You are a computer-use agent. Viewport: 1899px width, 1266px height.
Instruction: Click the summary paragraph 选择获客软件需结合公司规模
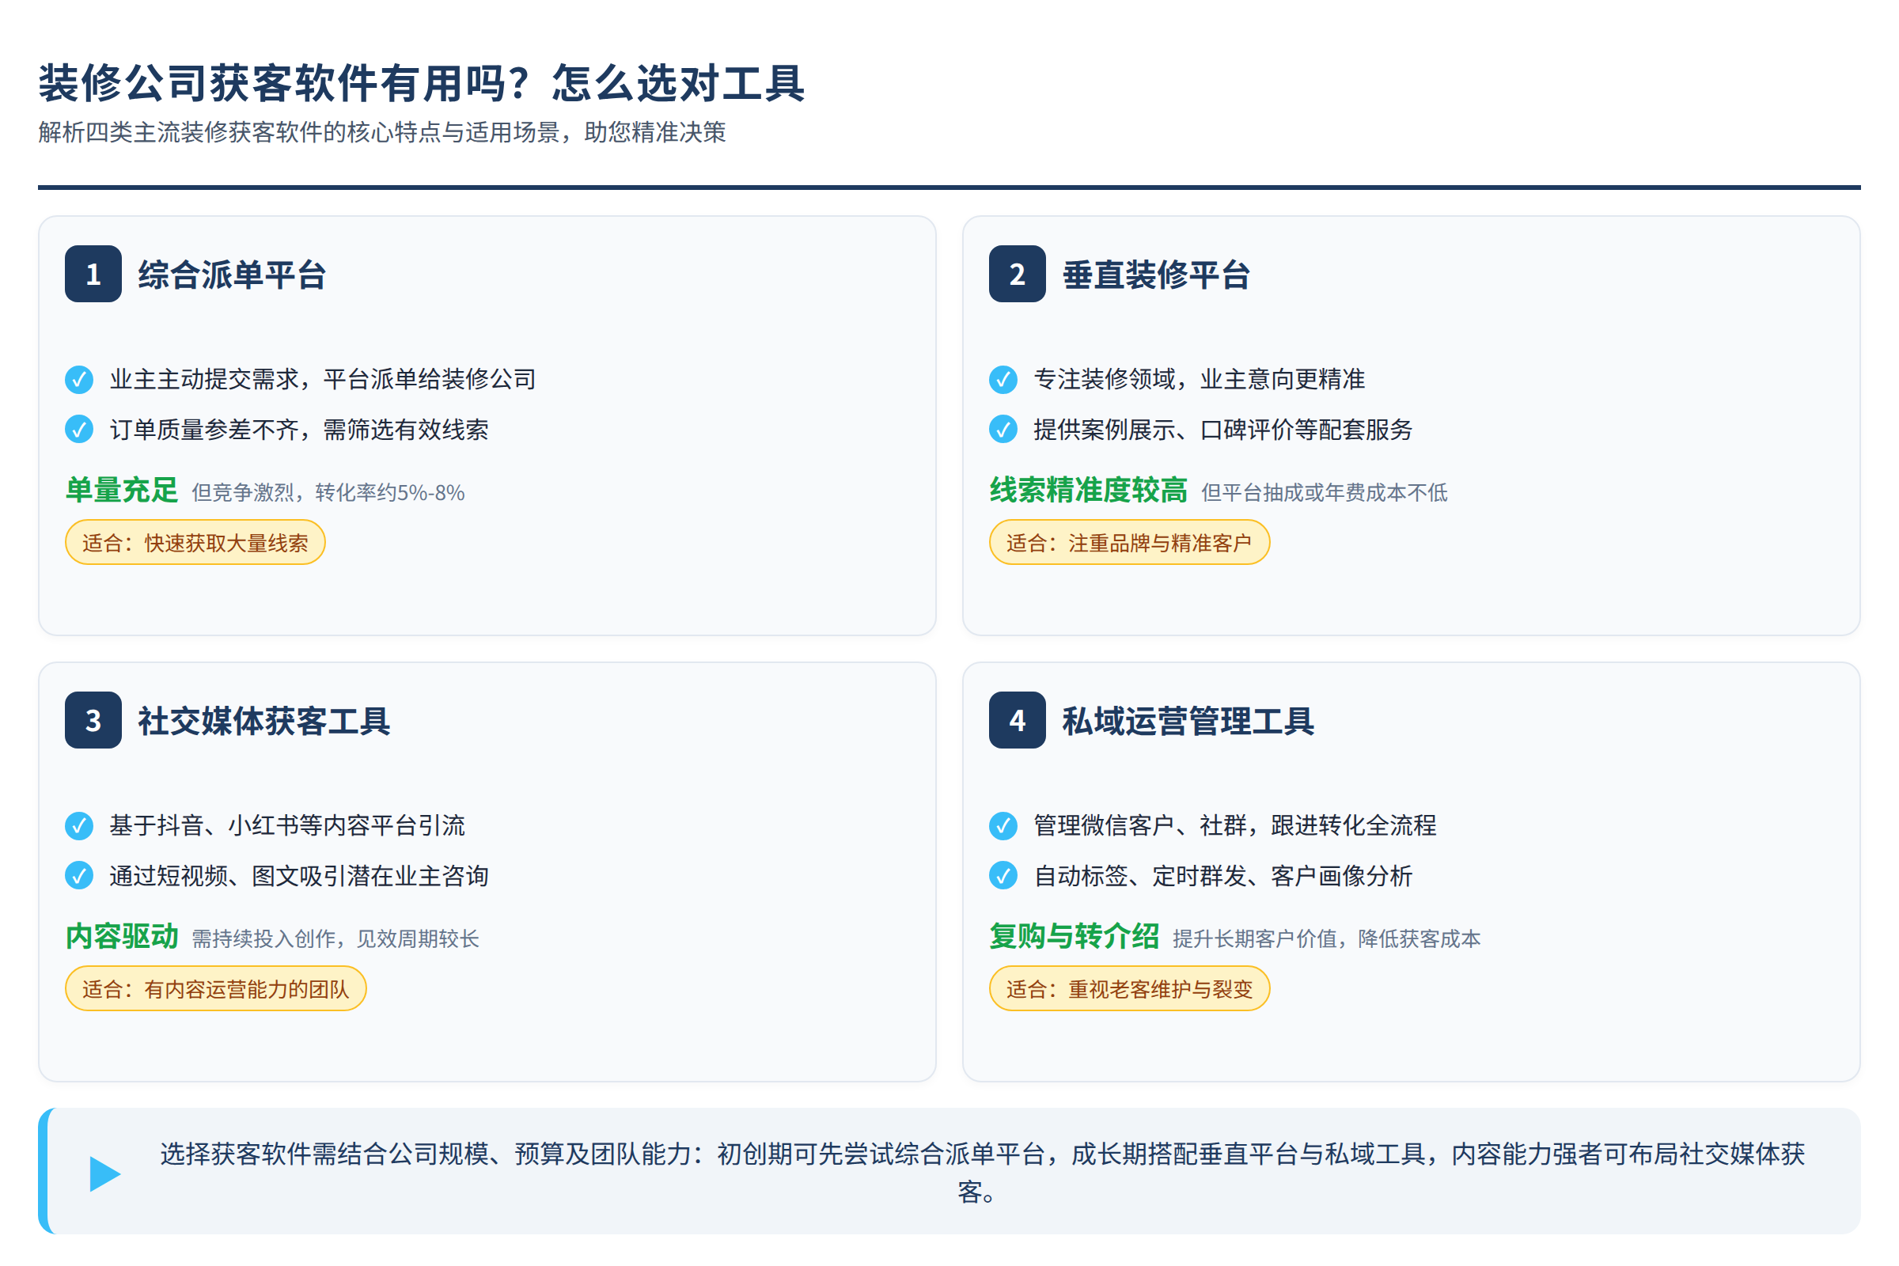coord(983,1173)
